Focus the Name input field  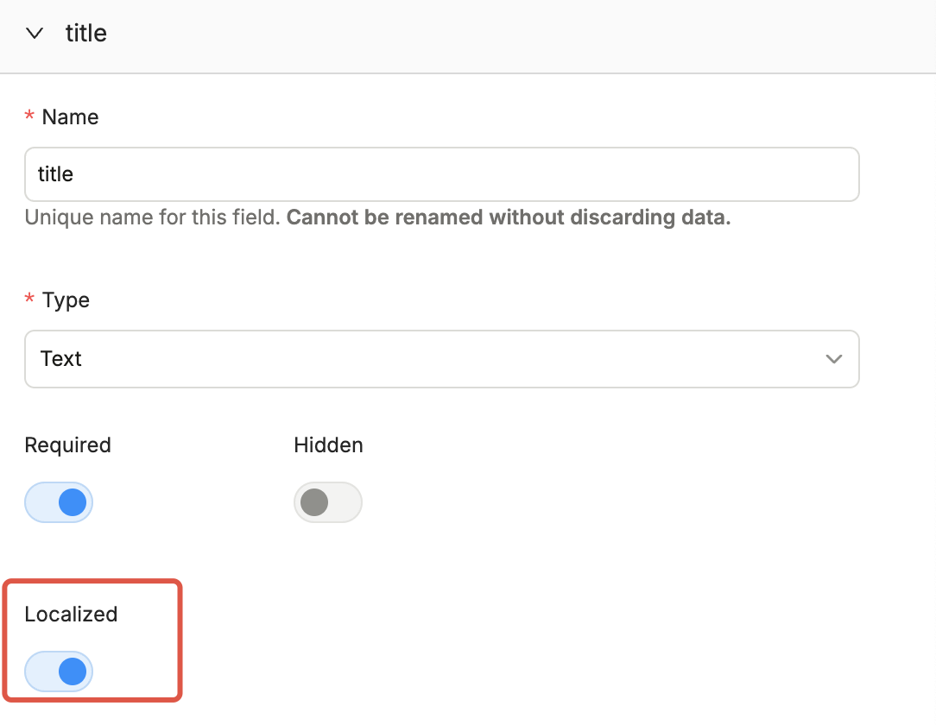pyautogui.click(x=441, y=174)
